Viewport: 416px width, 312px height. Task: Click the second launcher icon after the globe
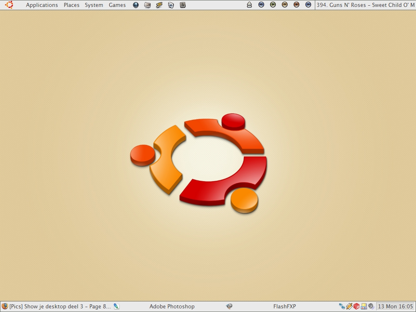pyautogui.click(x=147, y=5)
